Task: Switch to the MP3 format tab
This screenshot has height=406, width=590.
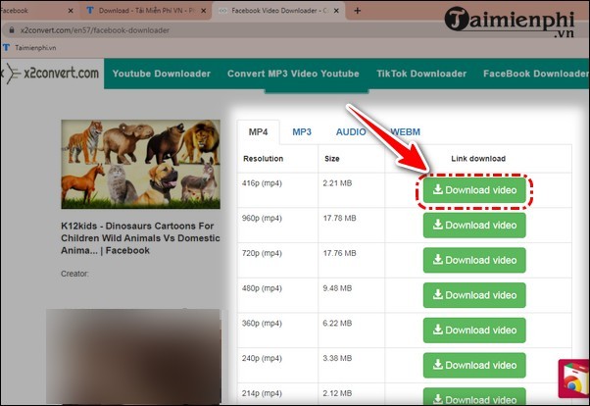Action: 302,132
